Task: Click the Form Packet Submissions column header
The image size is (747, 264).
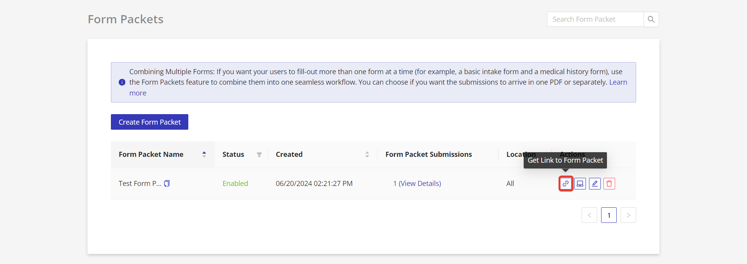Action: point(428,155)
